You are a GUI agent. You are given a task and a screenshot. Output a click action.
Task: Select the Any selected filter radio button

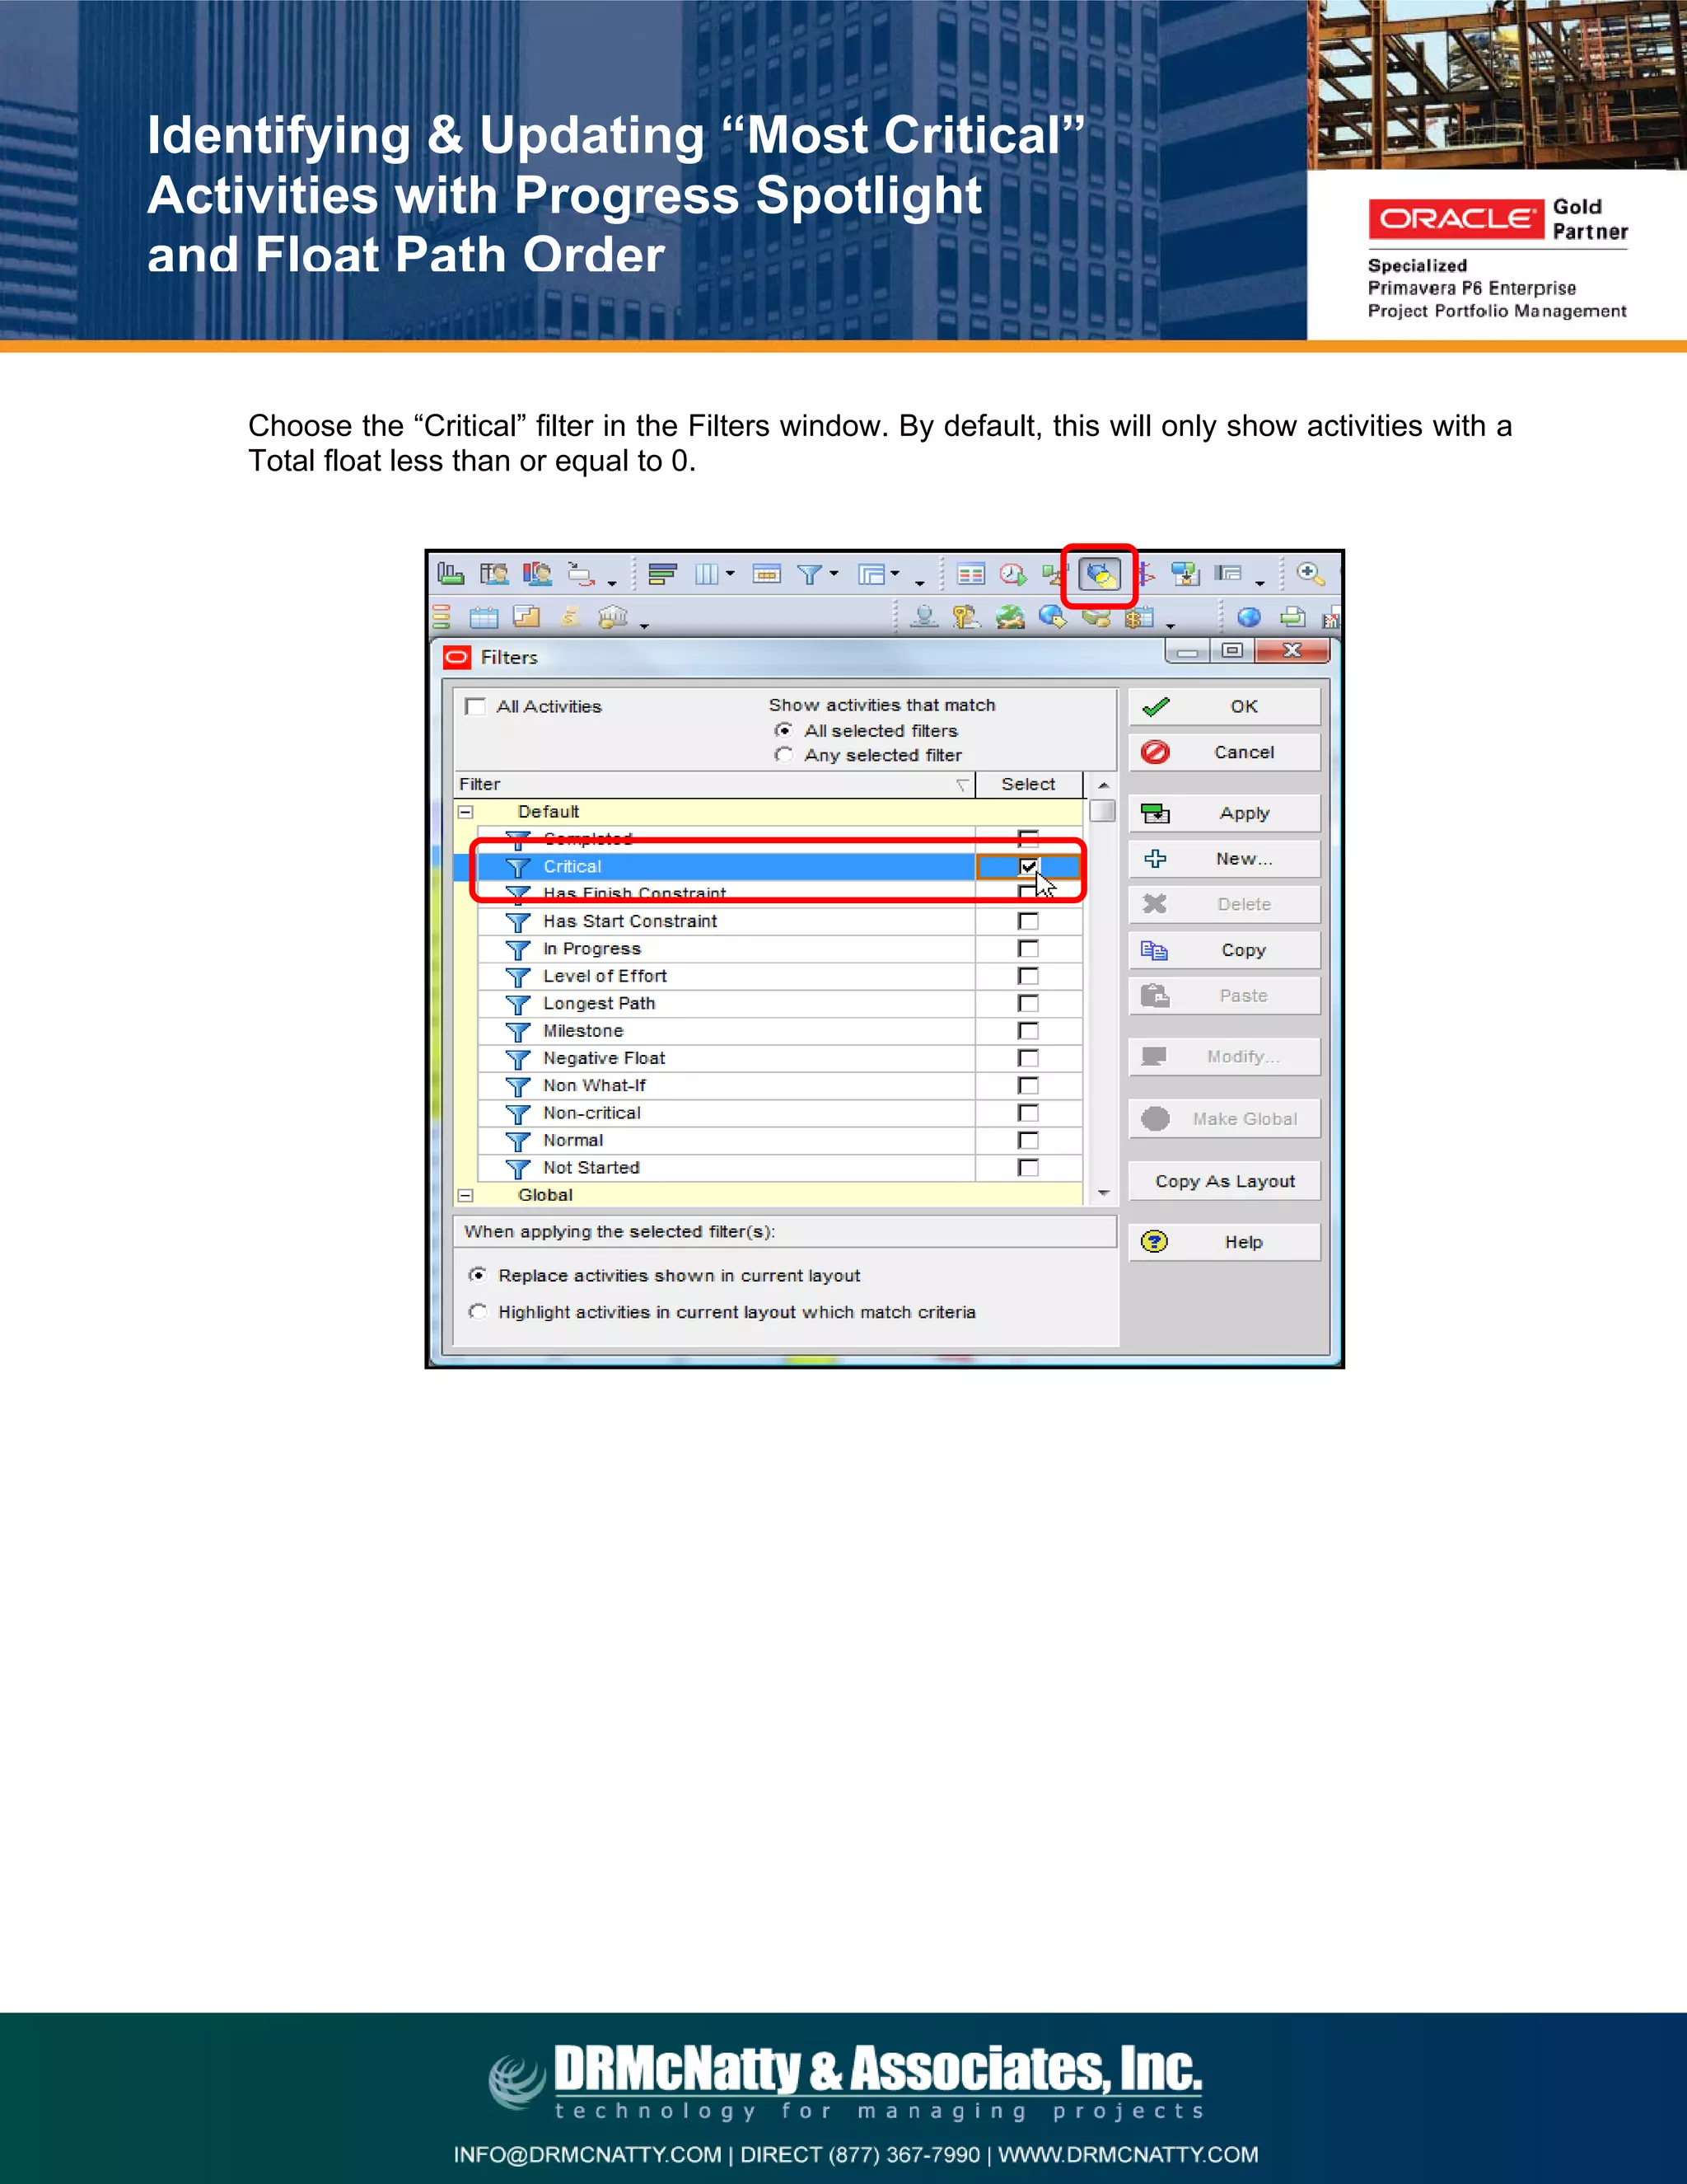(x=783, y=755)
